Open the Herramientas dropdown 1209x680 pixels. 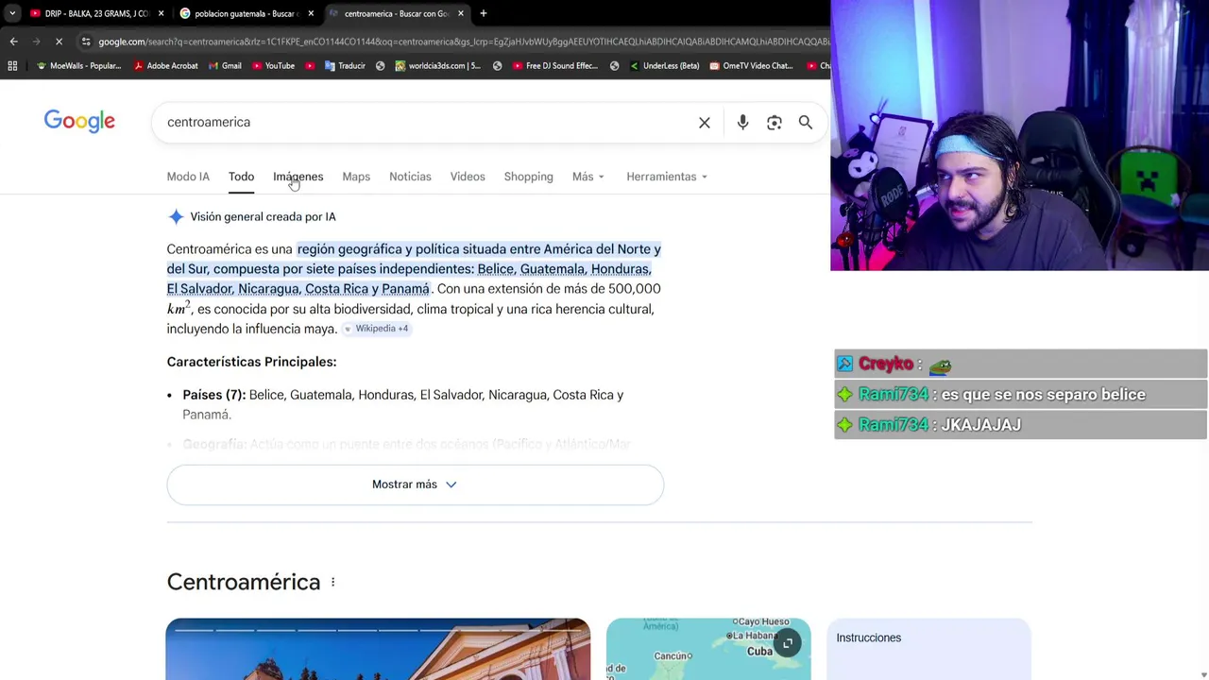[x=667, y=177]
